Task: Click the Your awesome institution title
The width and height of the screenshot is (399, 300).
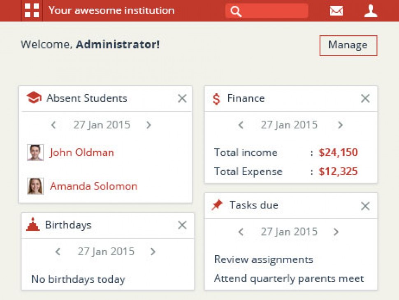Action: (111, 10)
